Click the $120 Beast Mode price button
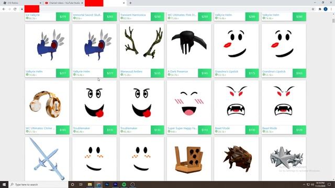This screenshot has height=188, width=335. 299,130
